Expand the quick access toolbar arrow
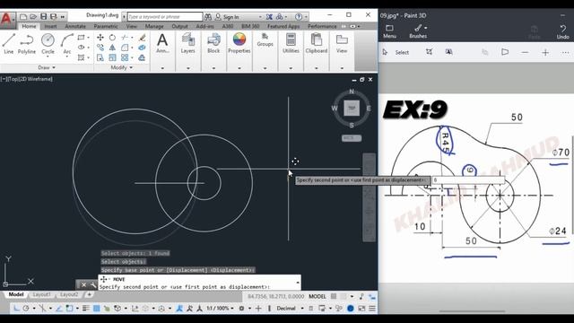The width and height of the screenshot is (574, 323). tap(63, 17)
